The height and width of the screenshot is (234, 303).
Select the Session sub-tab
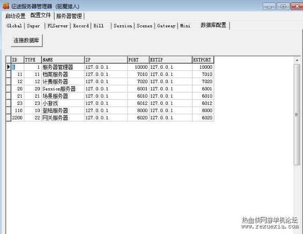coord(123,26)
